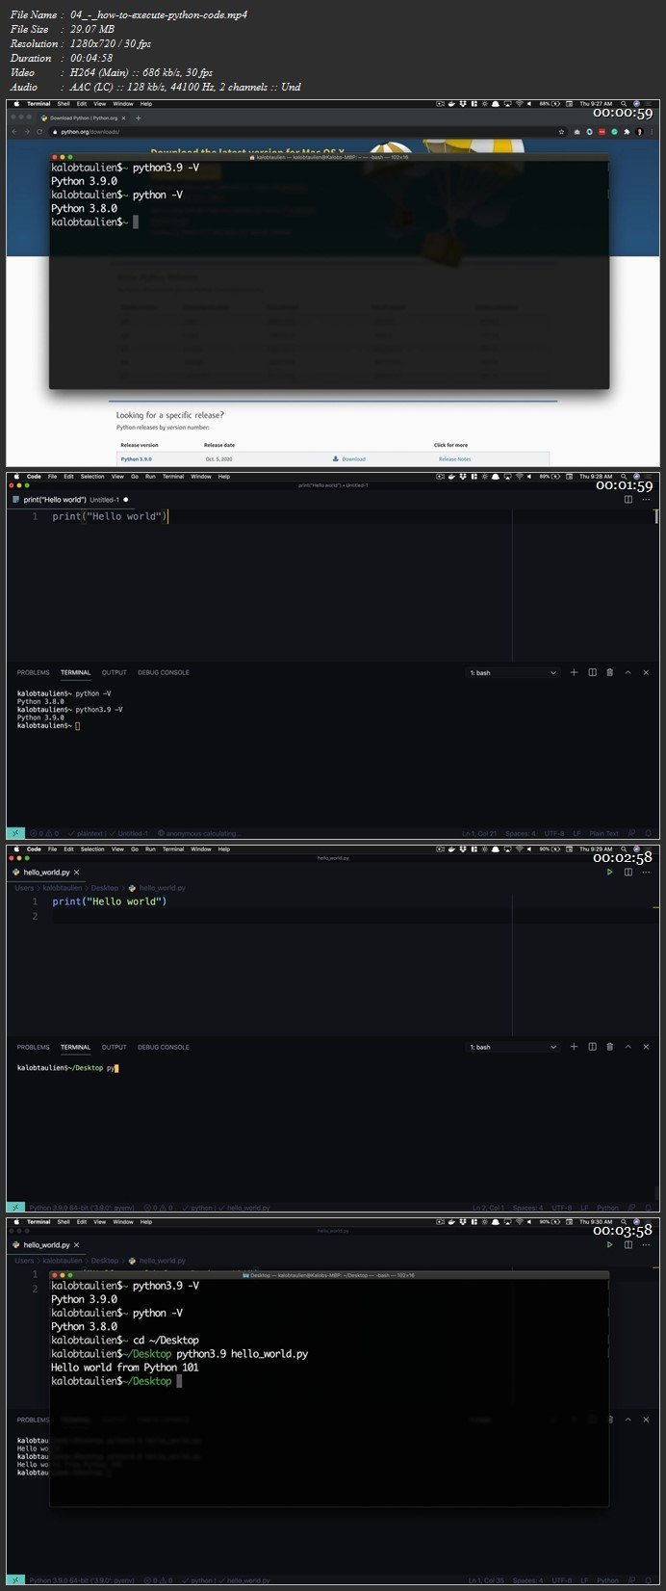This screenshot has width=666, height=1591.
Task: Click 'Ln 2, Col 1' in the status bar
Action: (487, 1208)
